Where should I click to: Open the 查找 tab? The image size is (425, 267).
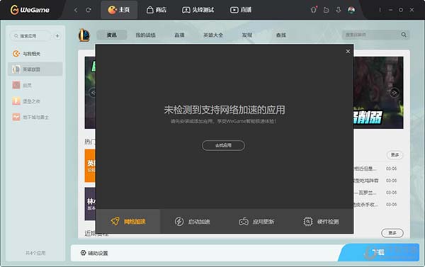pos(281,35)
